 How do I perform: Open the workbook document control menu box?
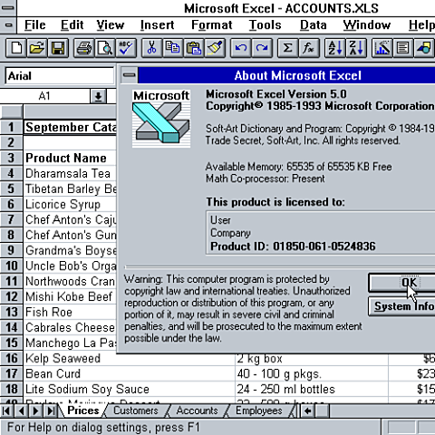(x=8, y=25)
